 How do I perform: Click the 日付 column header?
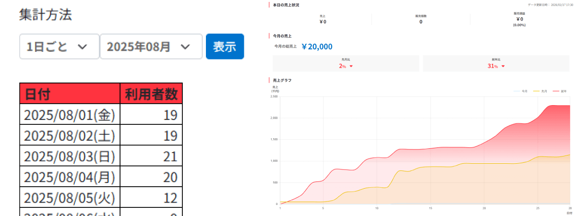pos(70,93)
